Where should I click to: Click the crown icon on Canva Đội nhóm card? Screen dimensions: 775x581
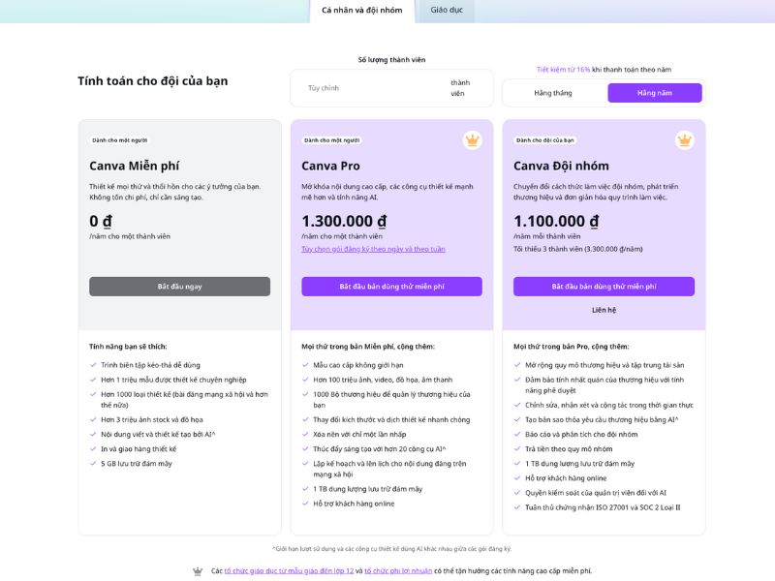(x=685, y=140)
